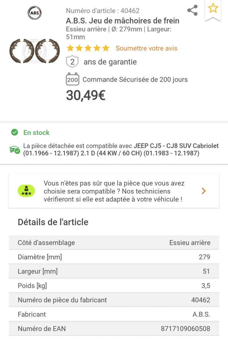Viewport: 228px width, 339px height.
Task: Expand technician verification with orange chevron
Action: click(204, 191)
